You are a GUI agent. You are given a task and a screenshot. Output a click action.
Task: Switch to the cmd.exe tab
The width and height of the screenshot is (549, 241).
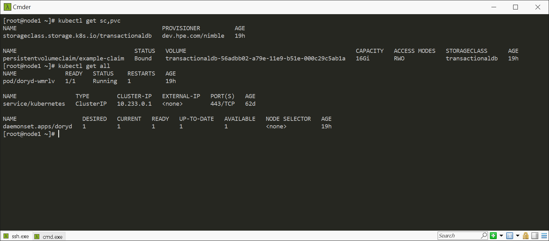click(53, 237)
